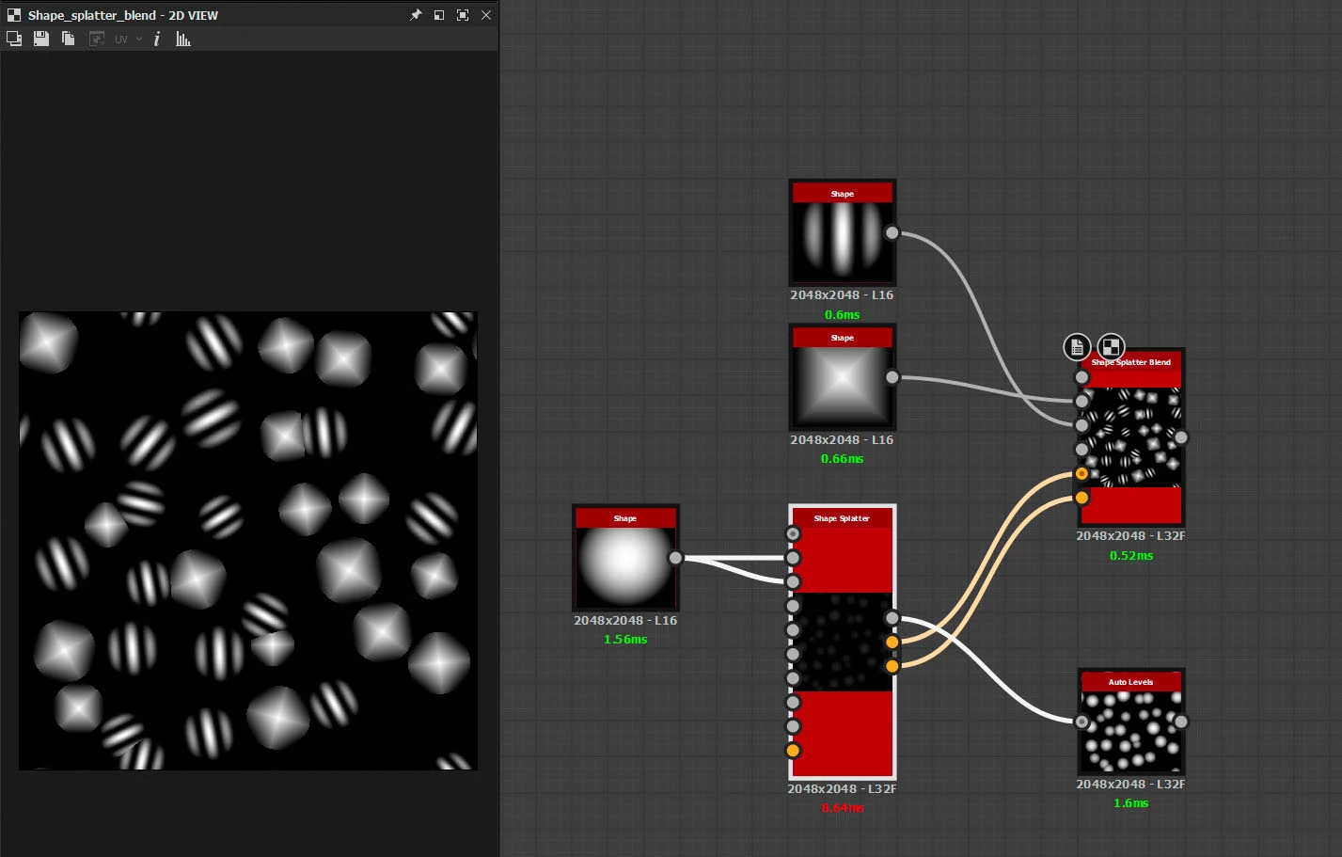
Task: Copy the 2D view image to clipboard
Action: [68, 39]
